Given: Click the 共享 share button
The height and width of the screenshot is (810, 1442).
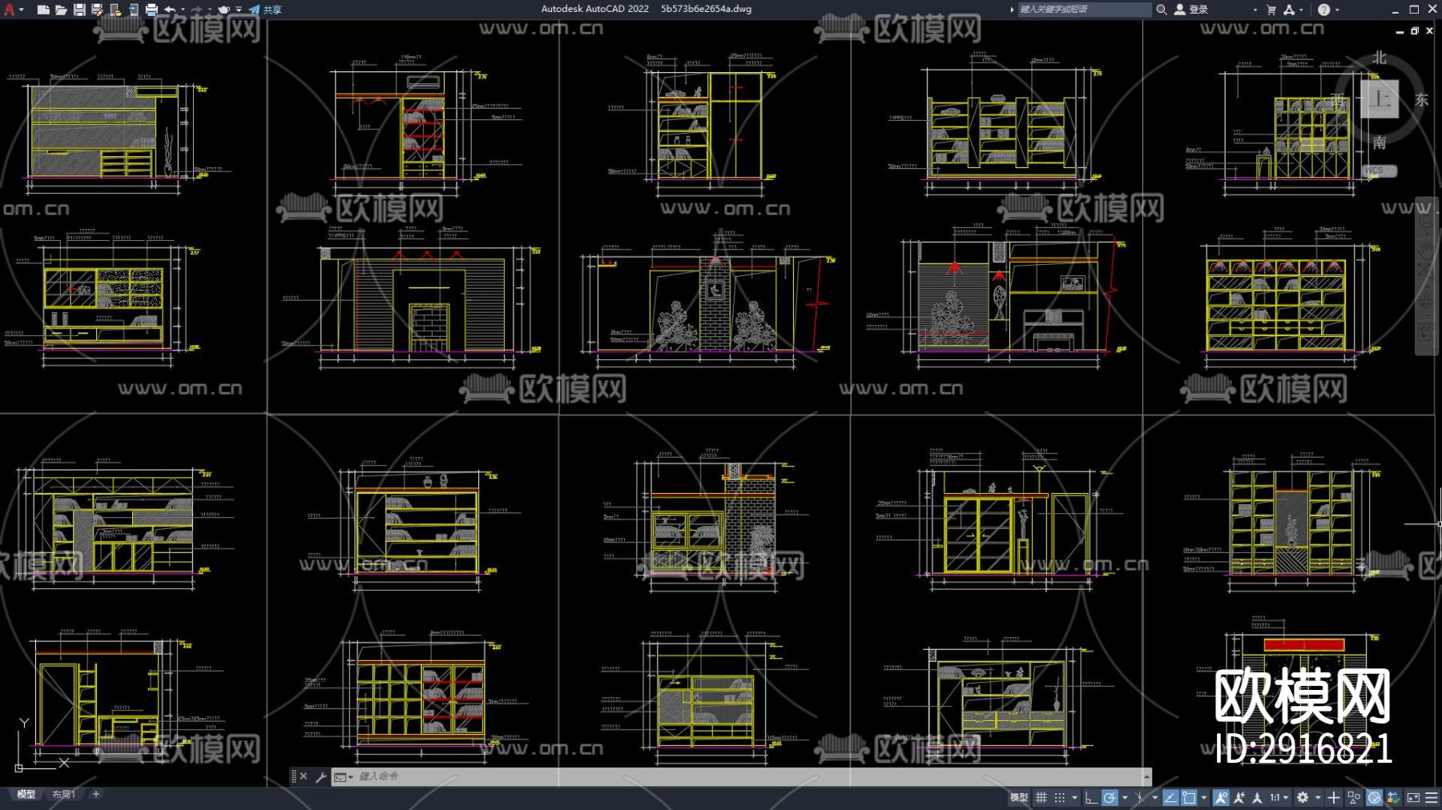Looking at the screenshot, I should click(x=266, y=10).
